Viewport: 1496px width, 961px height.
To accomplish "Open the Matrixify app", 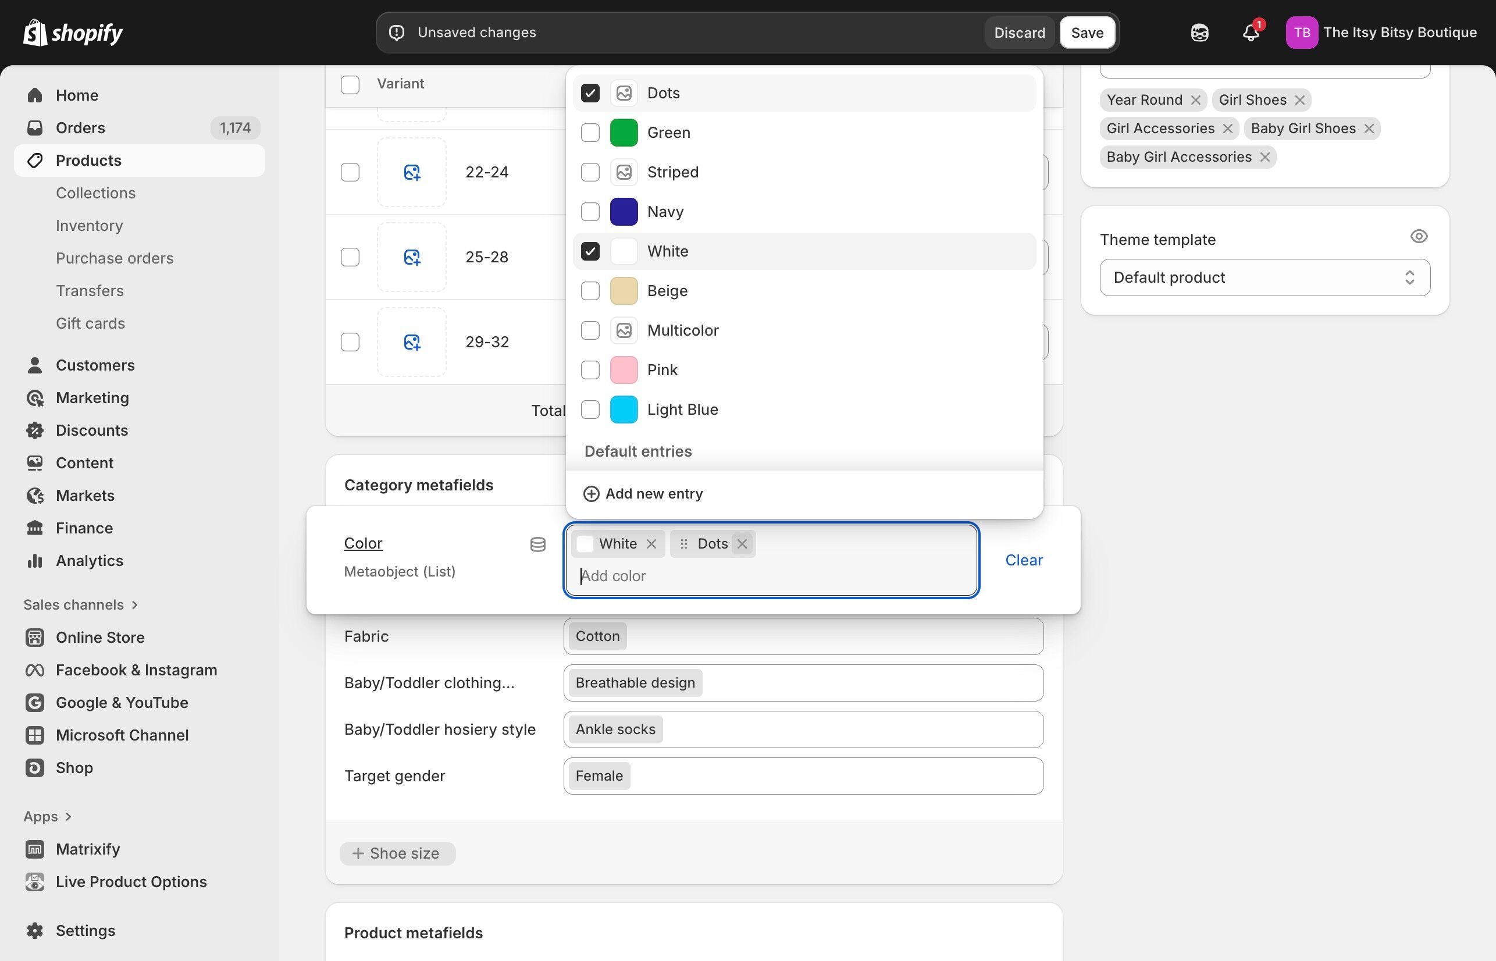I will click(x=88, y=849).
